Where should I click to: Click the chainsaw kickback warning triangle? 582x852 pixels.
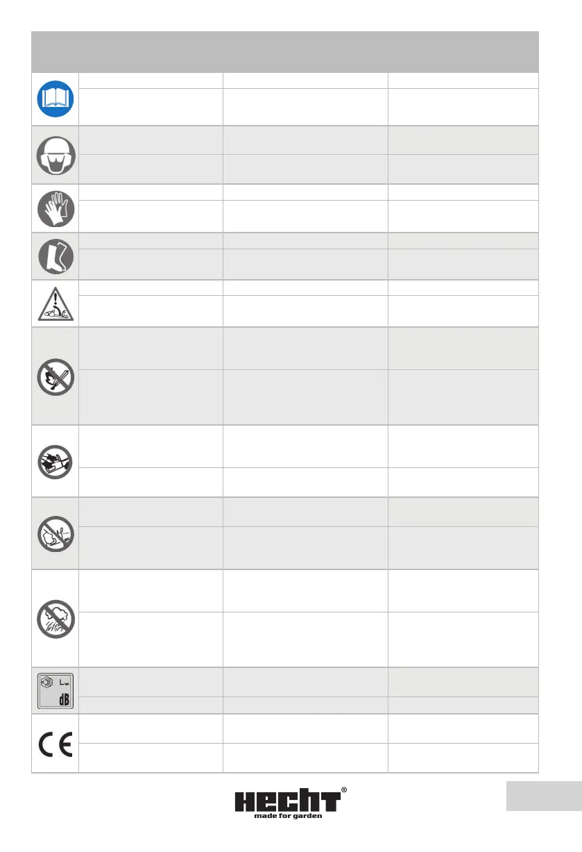(x=57, y=303)
